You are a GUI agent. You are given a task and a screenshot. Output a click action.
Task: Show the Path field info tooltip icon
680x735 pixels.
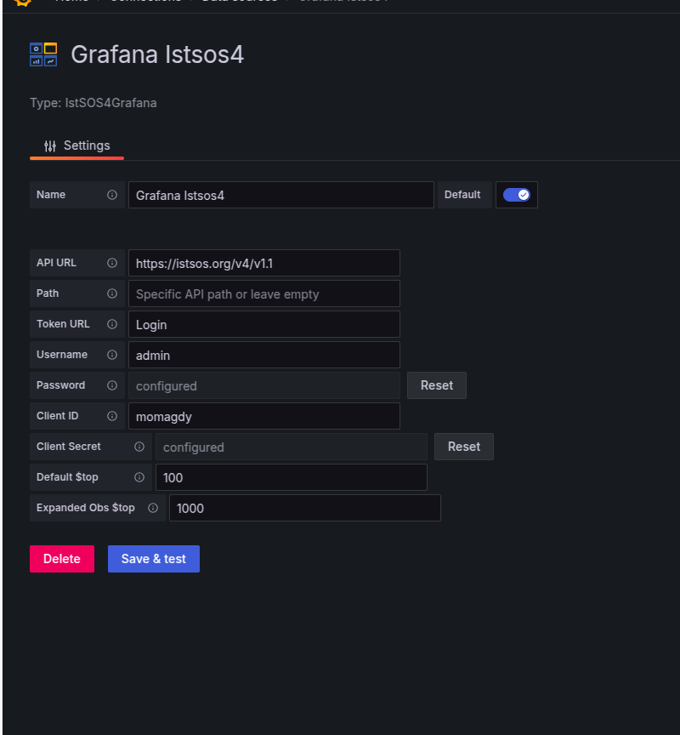(112, 293)
